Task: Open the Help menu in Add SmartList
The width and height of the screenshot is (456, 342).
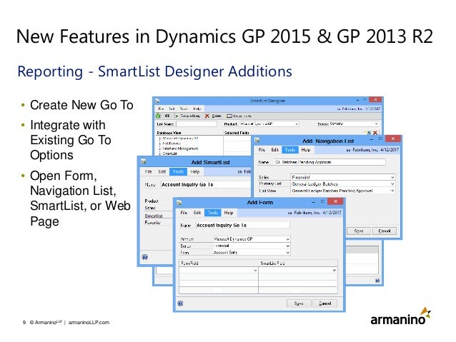Action: (195, 172)
